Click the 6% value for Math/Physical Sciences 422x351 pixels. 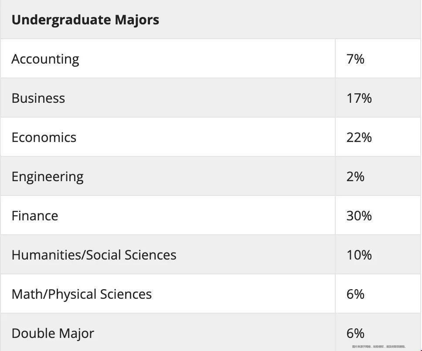click(355, 294)
